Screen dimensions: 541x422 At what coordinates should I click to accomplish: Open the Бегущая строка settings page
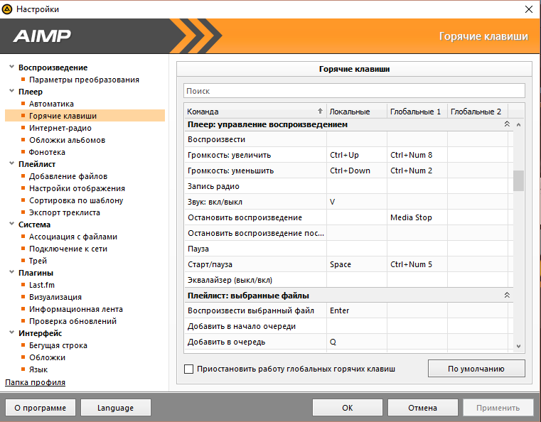pyautogui.click(x=58, y=345)
